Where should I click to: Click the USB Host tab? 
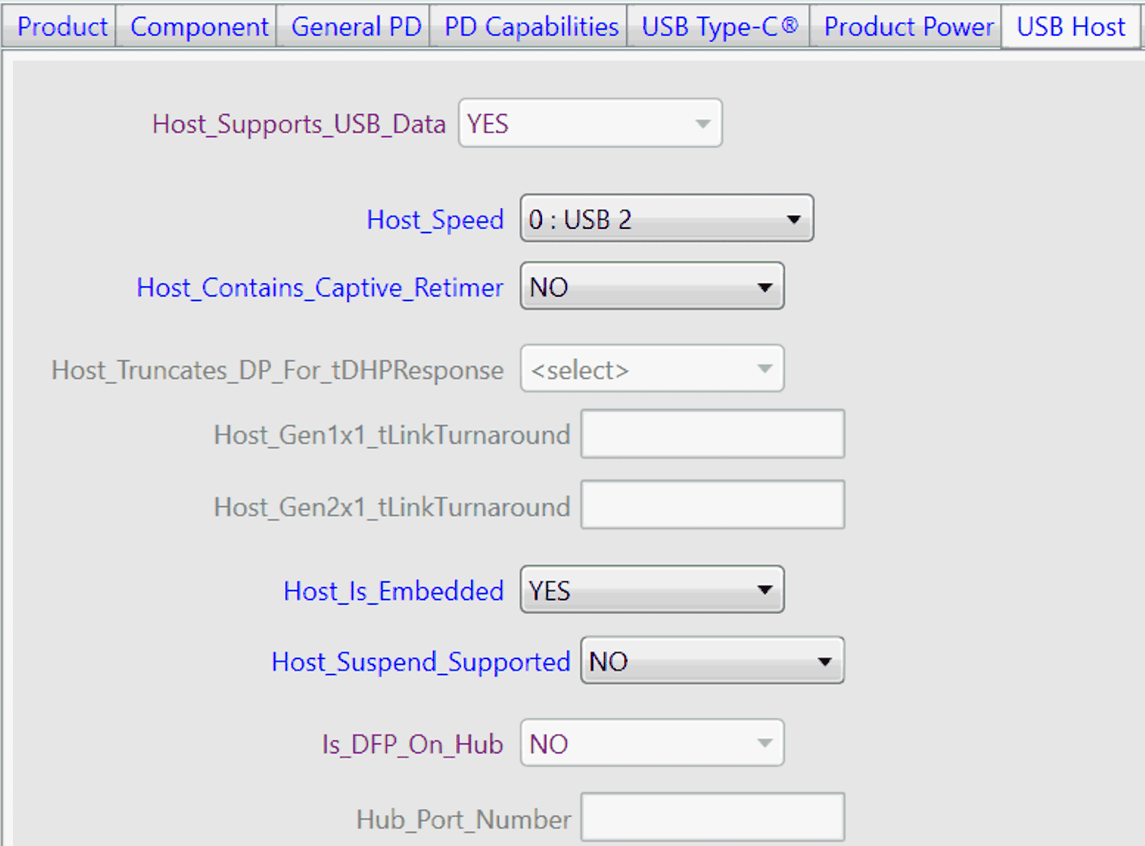tap(1068, 26)
